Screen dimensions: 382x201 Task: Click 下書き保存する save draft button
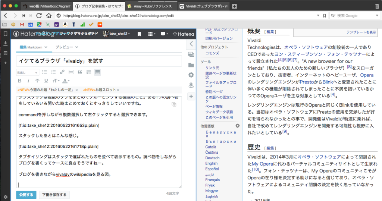tap(54, 195)
